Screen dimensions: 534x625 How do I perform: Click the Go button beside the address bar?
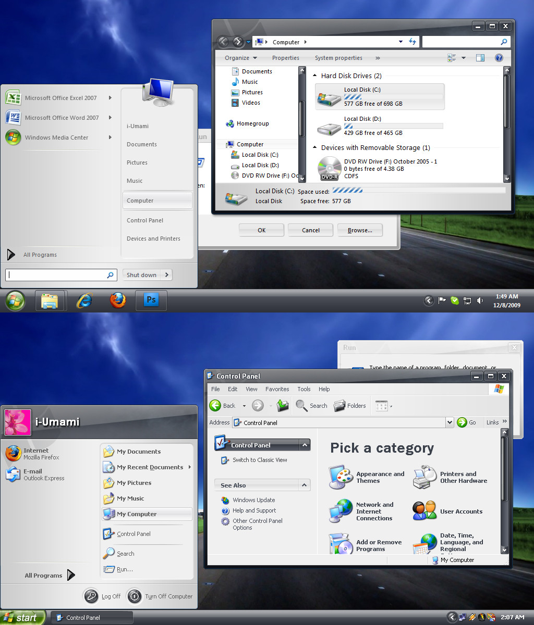click(467, 422)
